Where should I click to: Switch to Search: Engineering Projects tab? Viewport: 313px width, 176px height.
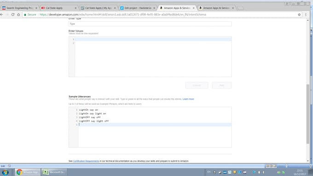click(19, 8)
